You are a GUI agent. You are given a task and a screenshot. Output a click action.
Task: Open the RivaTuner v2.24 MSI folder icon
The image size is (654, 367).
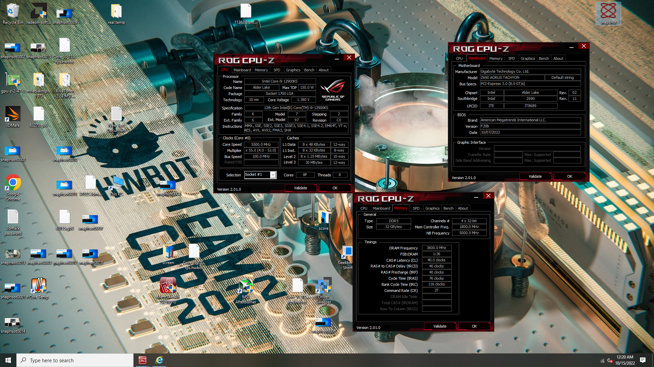coord(64,85)
